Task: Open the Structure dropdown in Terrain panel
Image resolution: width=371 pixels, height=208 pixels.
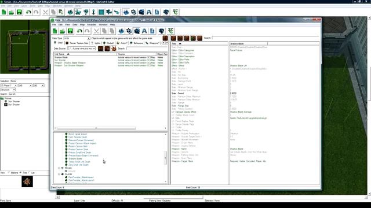Action: click(x=8, y=90)
